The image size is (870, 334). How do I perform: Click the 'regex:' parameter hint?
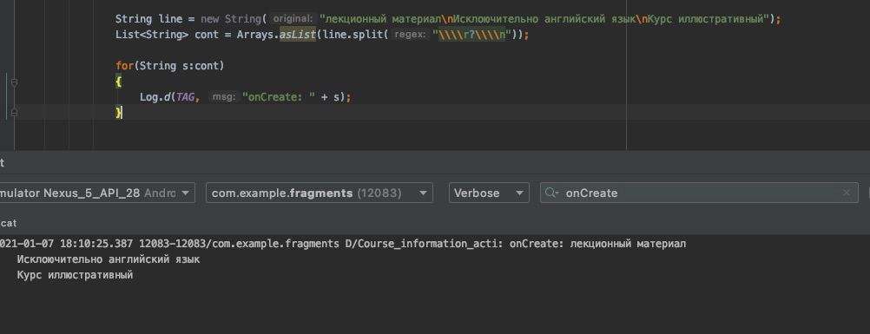click(x=410, y=35)
